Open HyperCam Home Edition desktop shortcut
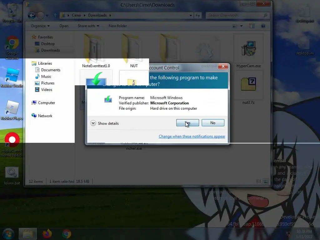The image size is (320, 240). point(12,145)
